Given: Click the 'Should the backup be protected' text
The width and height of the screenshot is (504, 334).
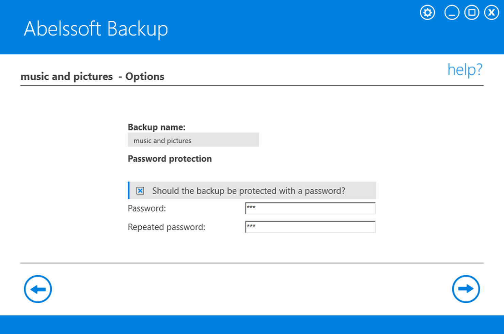Looking at the screenshot, I should tap(248, 191).
